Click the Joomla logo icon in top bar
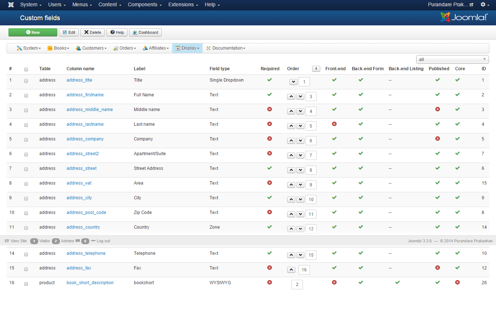Viewport: 496px width, 314px height. [11, 5]
